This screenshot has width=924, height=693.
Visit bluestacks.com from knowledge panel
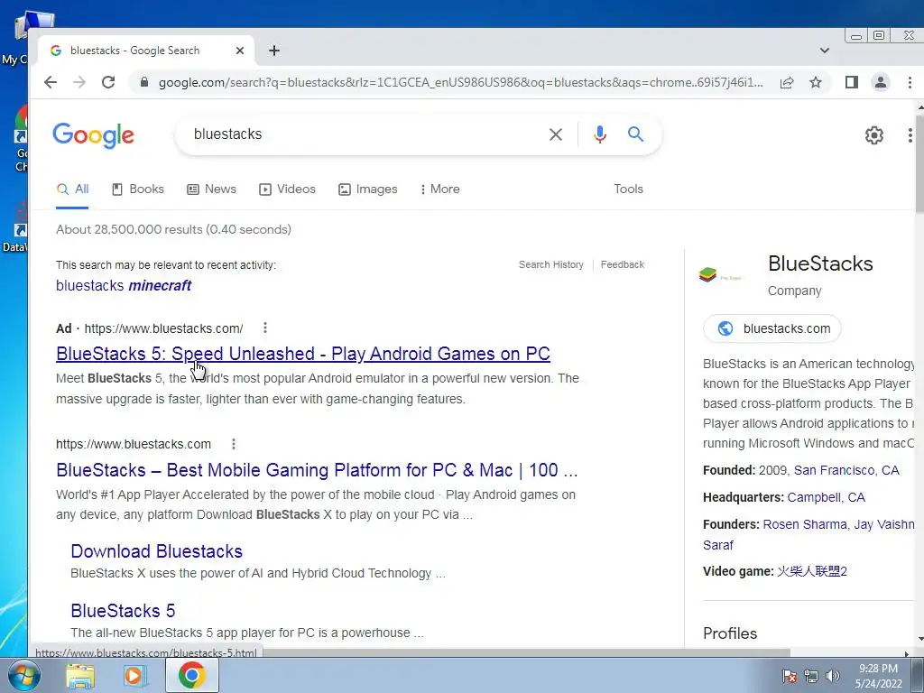click(x=772, y=328)
